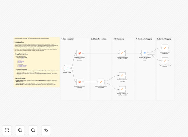Click the Get Adobe Commerce orders output connector
This screenshot has height=137, width=188.
coord(83,53)
